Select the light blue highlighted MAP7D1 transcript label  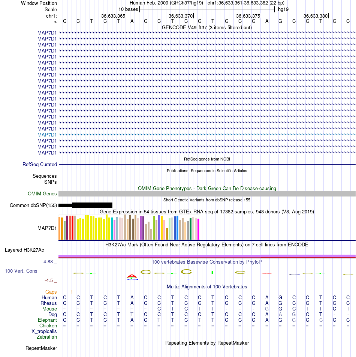pyautogui.click(x=47, y=135)
